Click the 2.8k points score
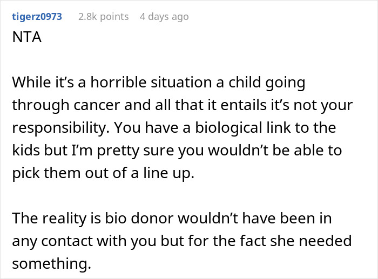 click(x=103, y=17)
